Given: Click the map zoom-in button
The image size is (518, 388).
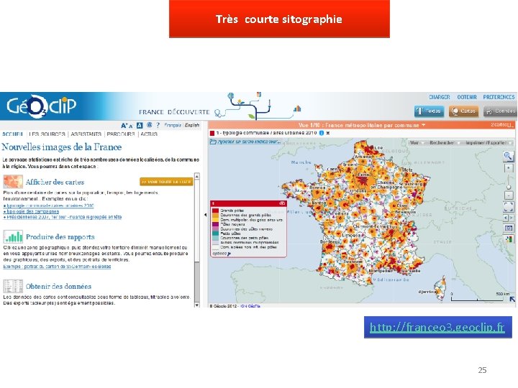Looking at the screenshot, I should (509, 168).
